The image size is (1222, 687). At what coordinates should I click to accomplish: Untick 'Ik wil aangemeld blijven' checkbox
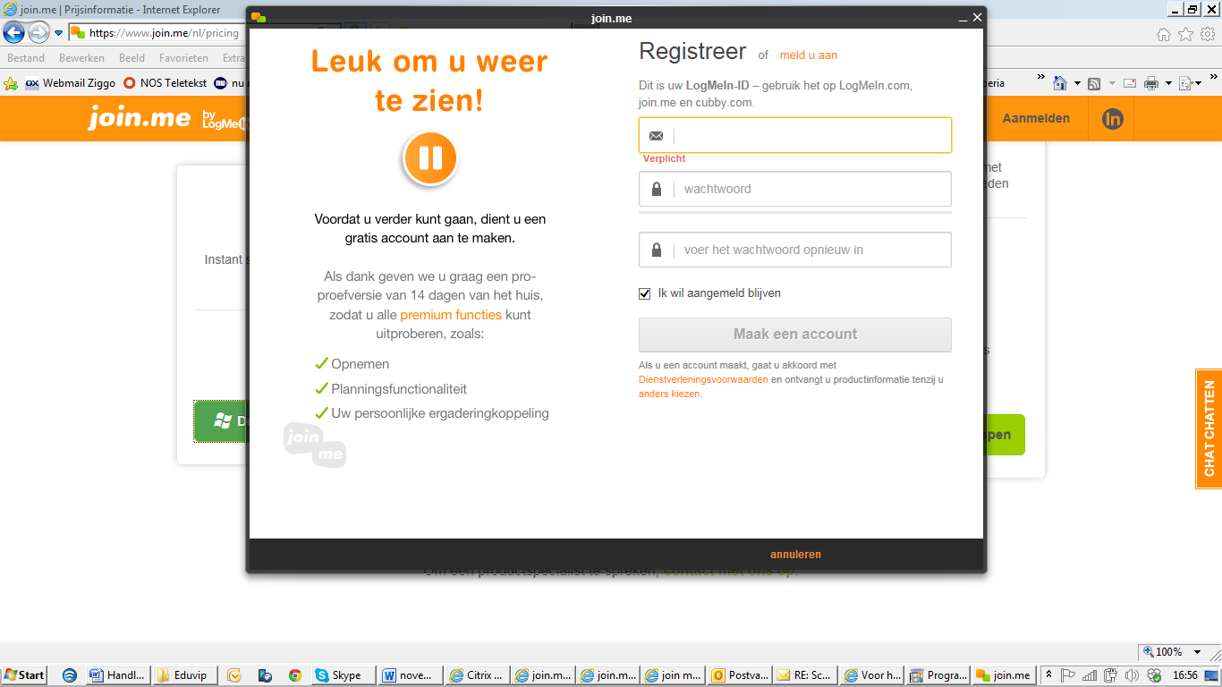tap(645, 293)
